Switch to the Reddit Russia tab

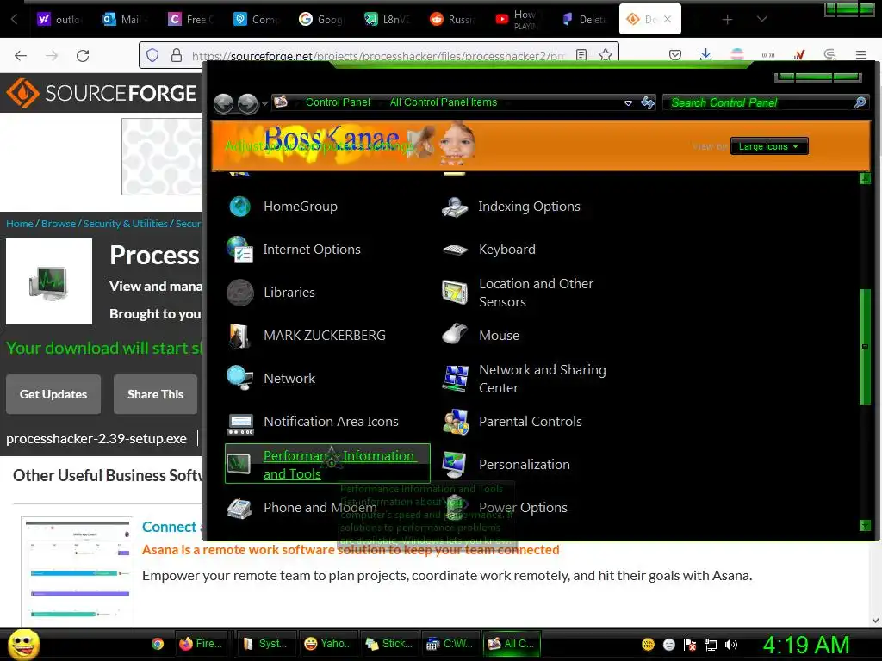(x=452, y=19)
